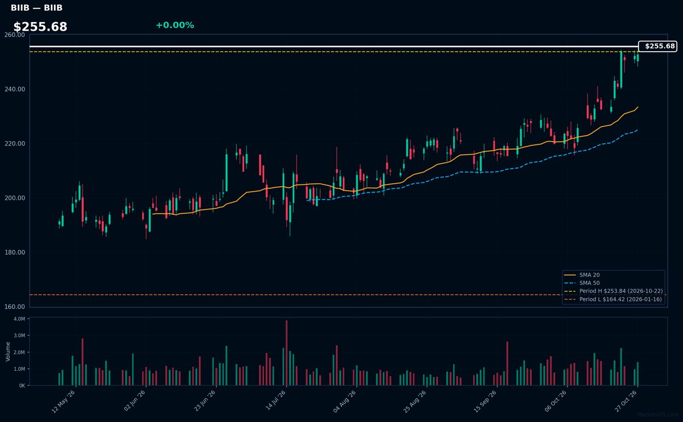Click the 15 Sep '26 date label

[x=485, y=402]
